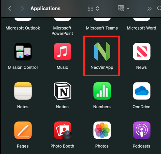Click the Pages app icon
This screenshot has height=154, width=161.
coord(23,130)
